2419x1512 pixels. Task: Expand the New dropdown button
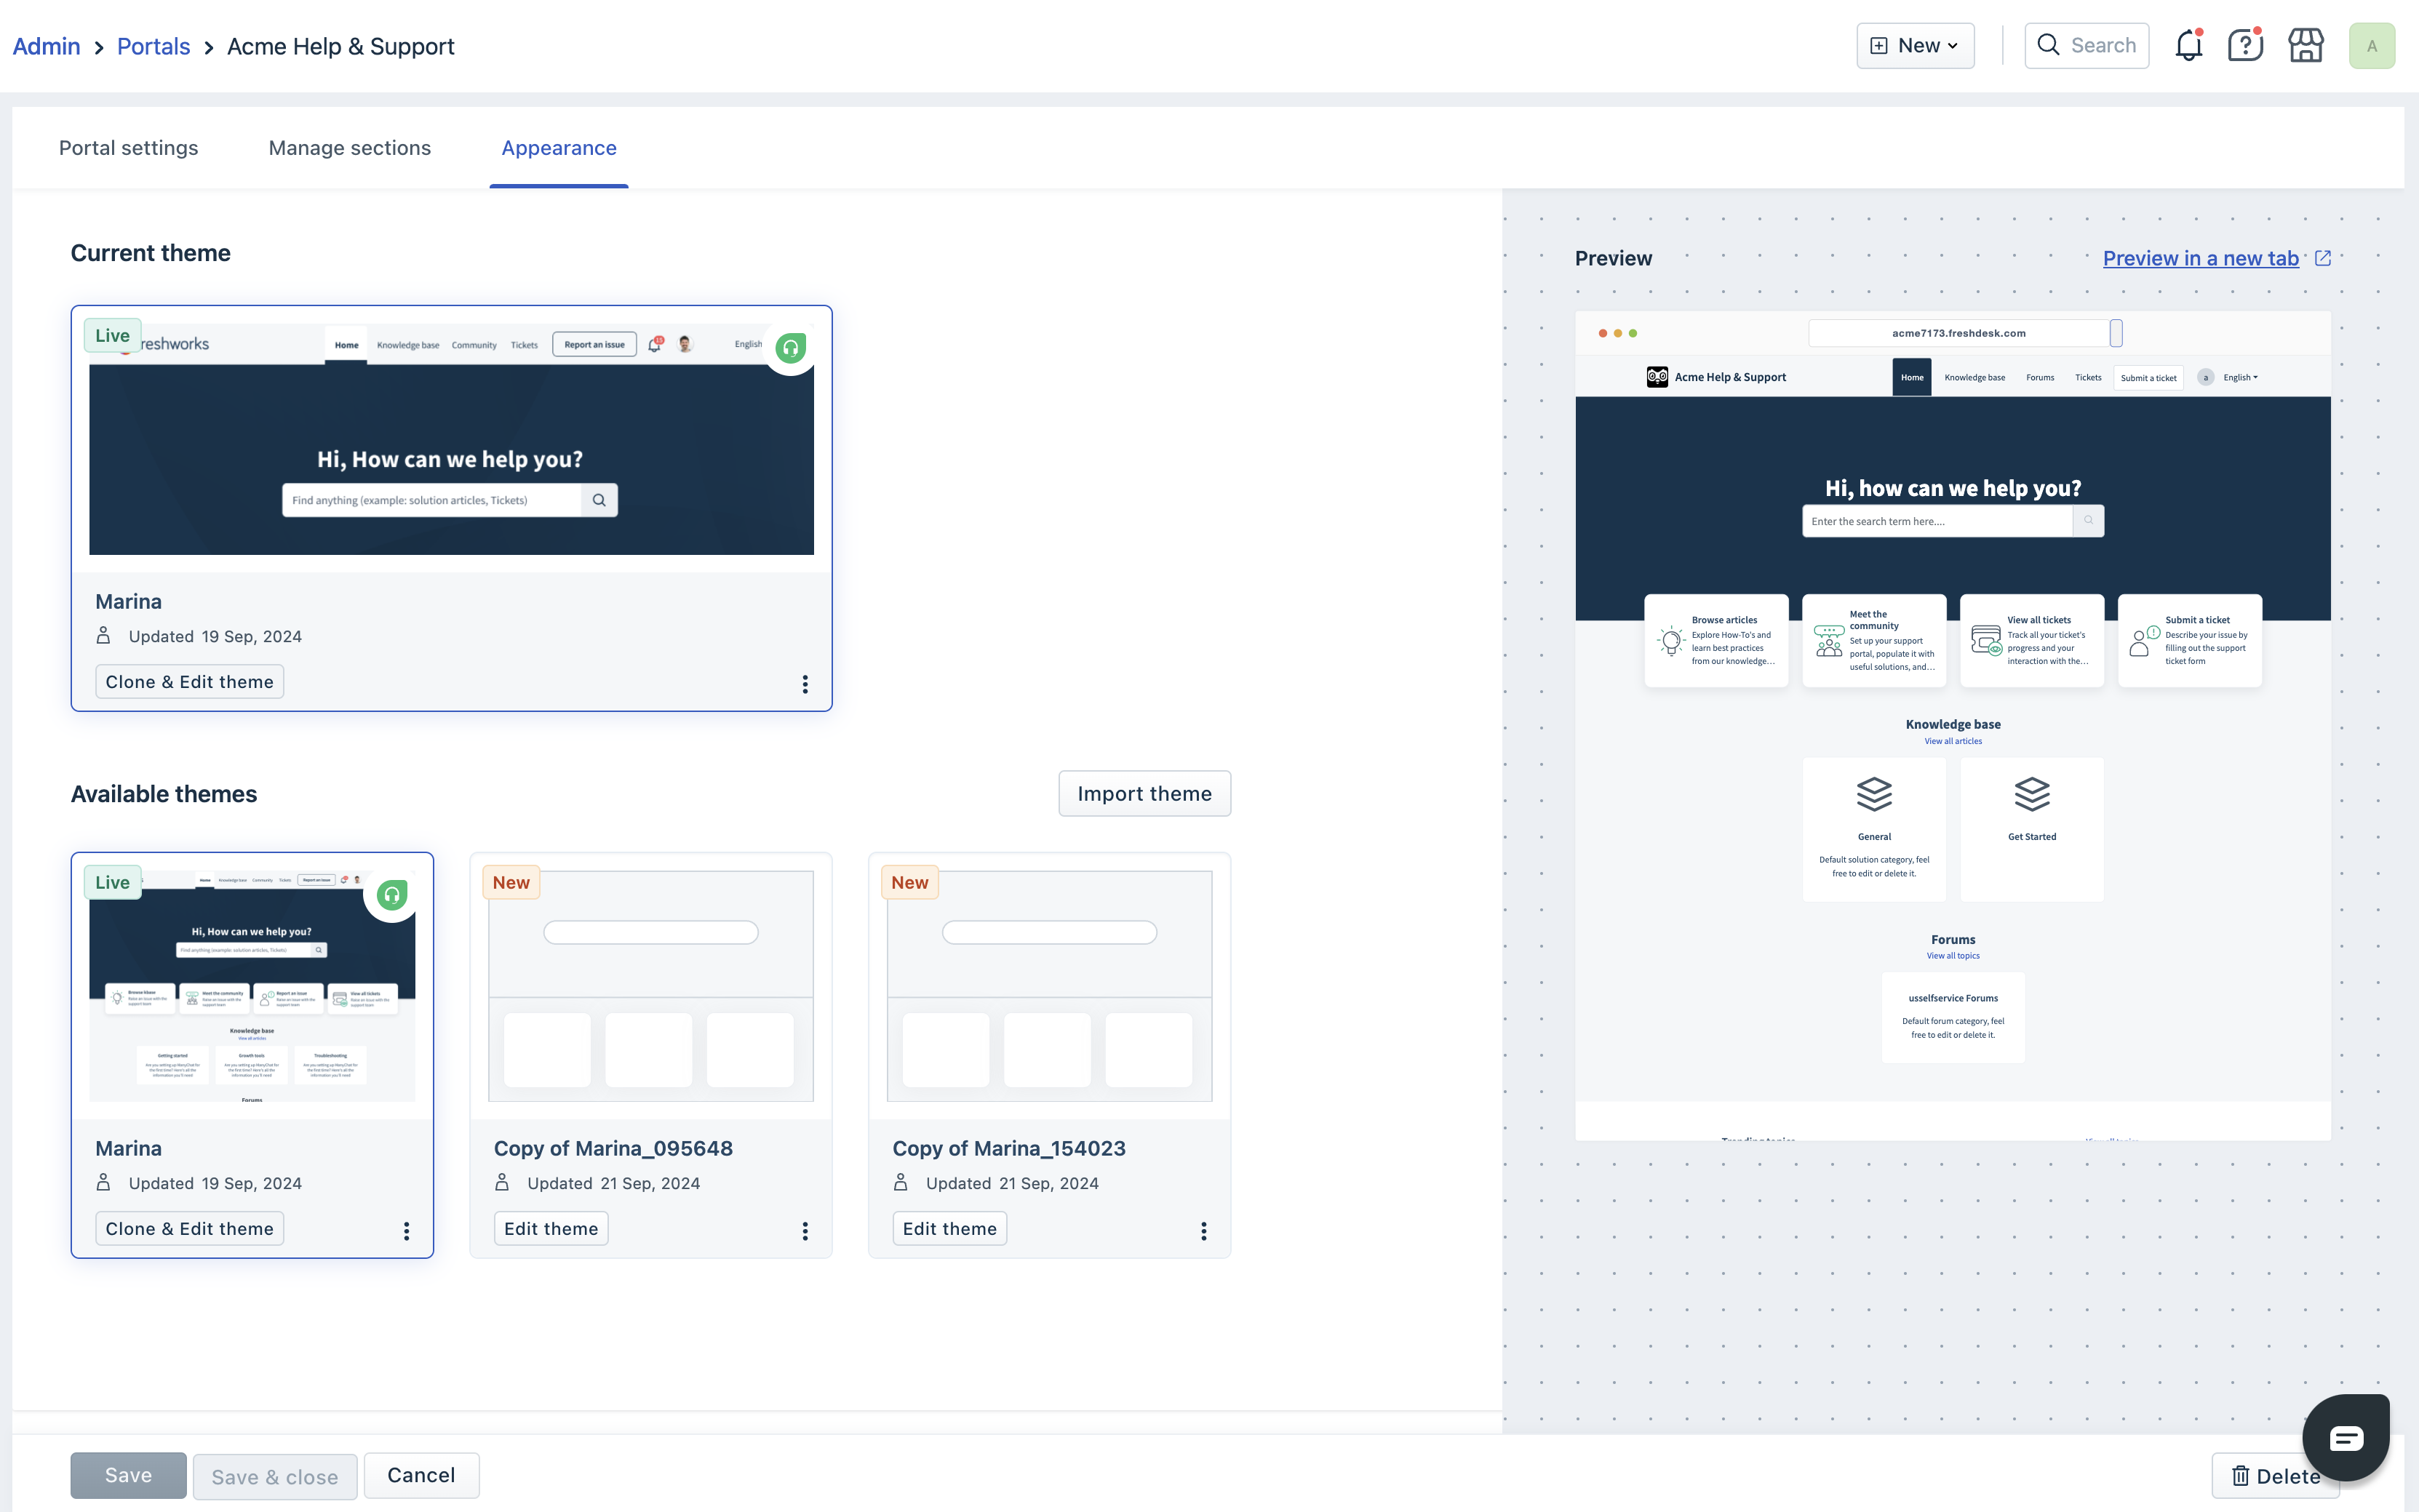(x=1915, y=46)
